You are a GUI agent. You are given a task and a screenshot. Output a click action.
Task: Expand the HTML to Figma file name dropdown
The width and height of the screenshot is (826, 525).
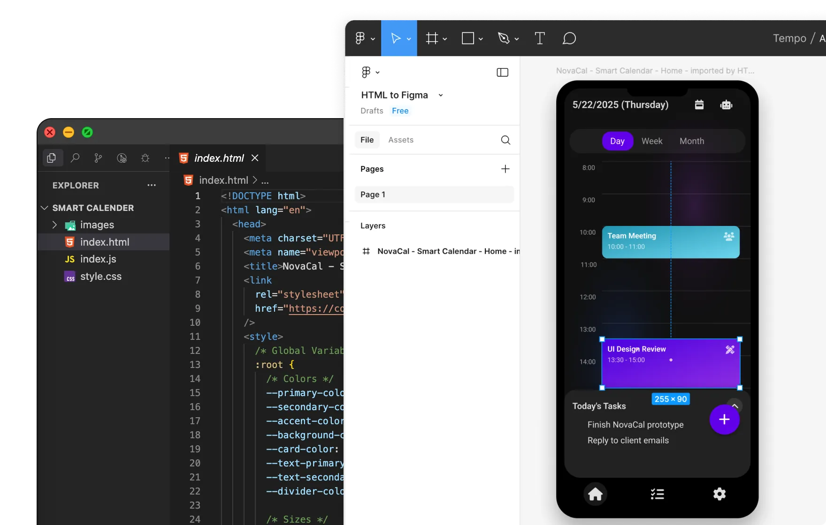click(x=441, y=95)
